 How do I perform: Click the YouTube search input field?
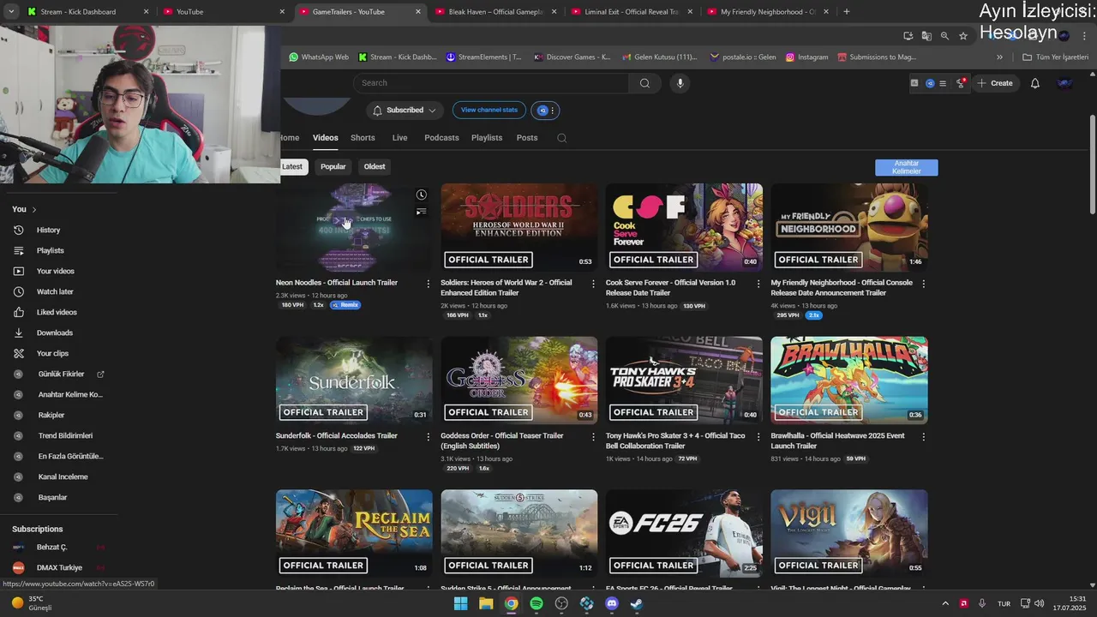(491, 83)
